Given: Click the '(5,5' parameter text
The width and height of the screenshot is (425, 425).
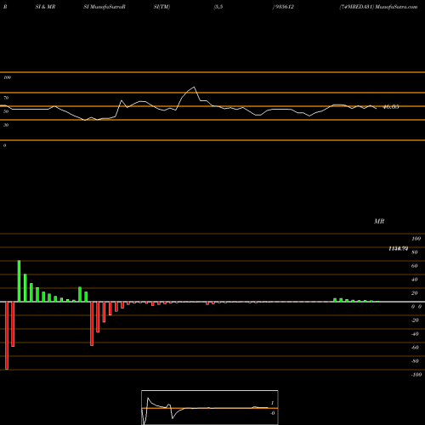Looking at the screenshot, I should [x=218, y=7].
